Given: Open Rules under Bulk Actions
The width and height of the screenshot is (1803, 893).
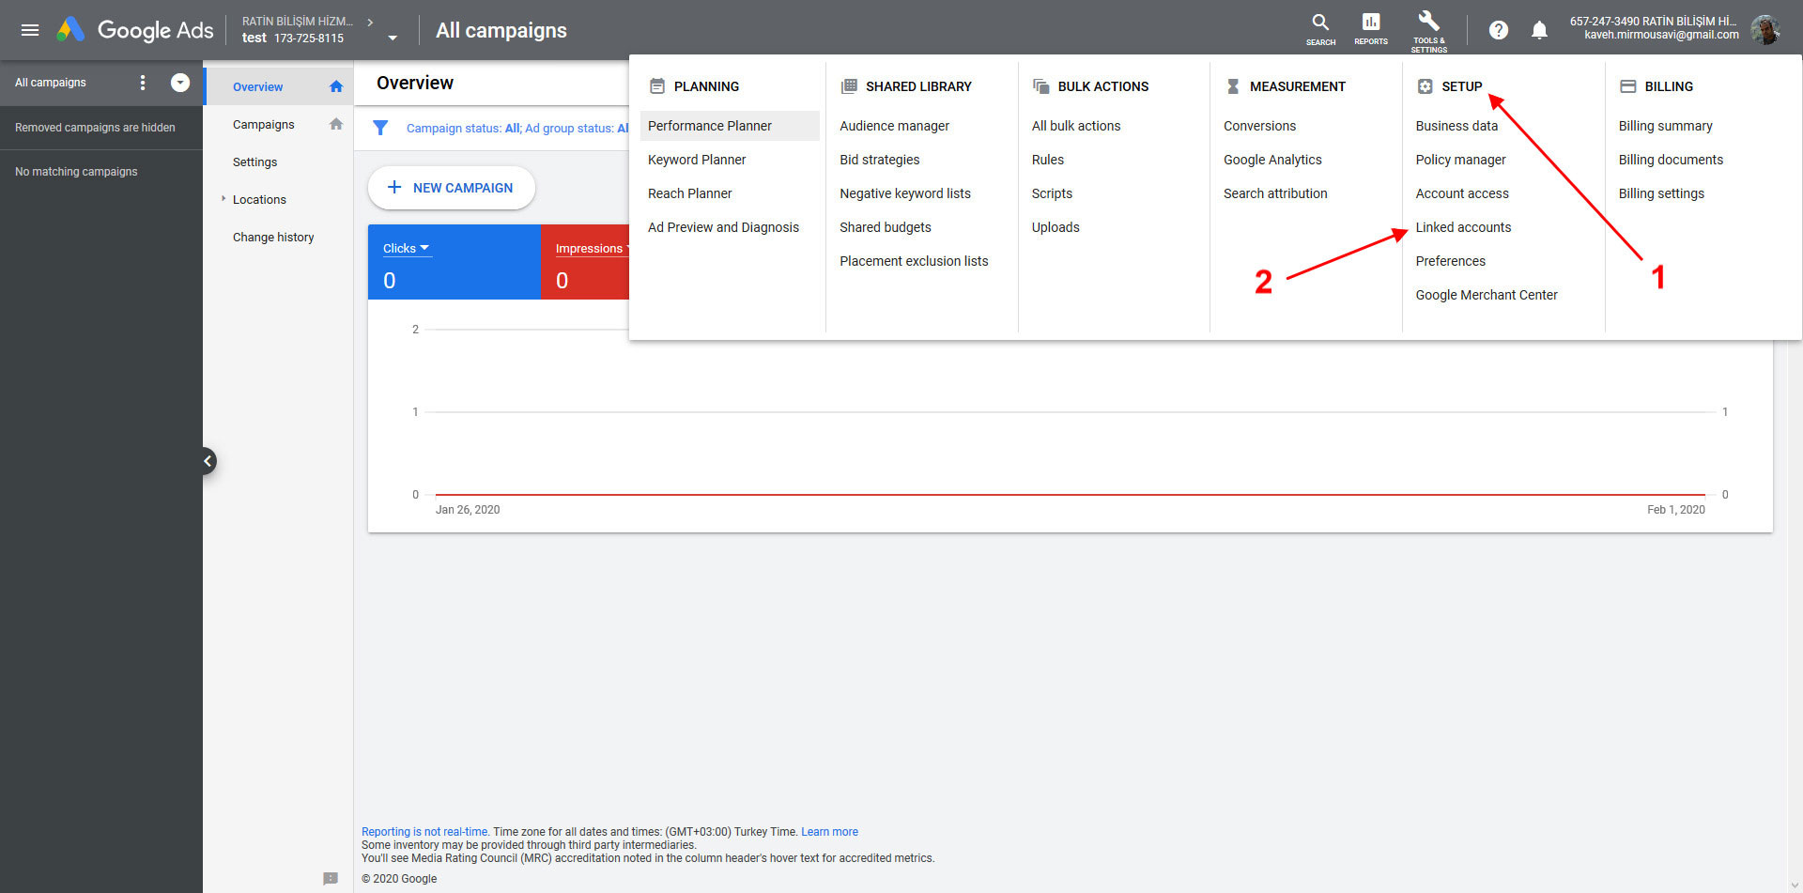Looking at the screenshot, I should 1048,160.
